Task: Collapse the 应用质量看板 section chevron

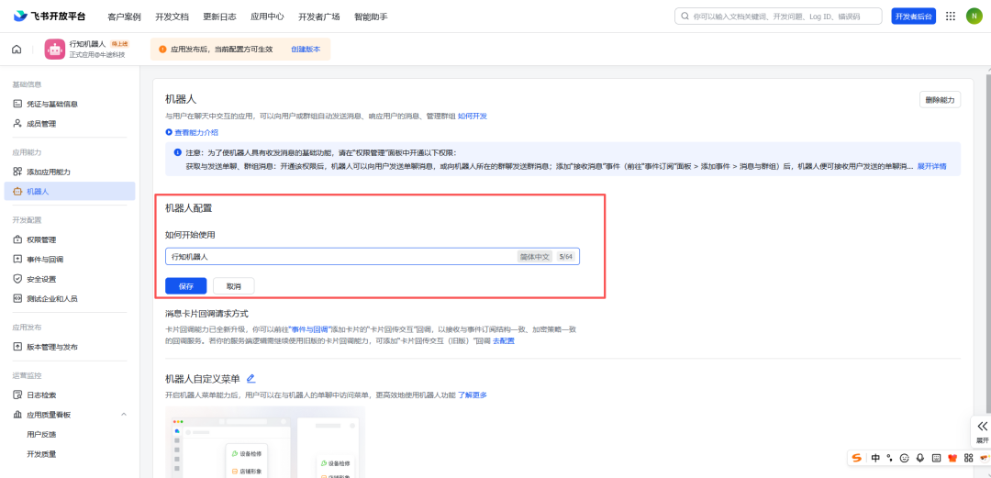Action: pyautogui.click(x=124, y=414)
